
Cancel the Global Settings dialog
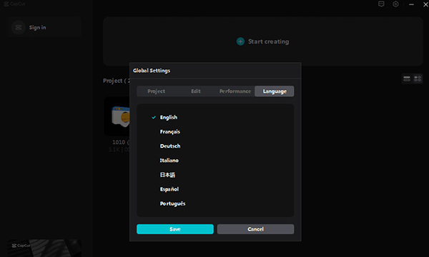pyautogui.click(x=255, y=229)
